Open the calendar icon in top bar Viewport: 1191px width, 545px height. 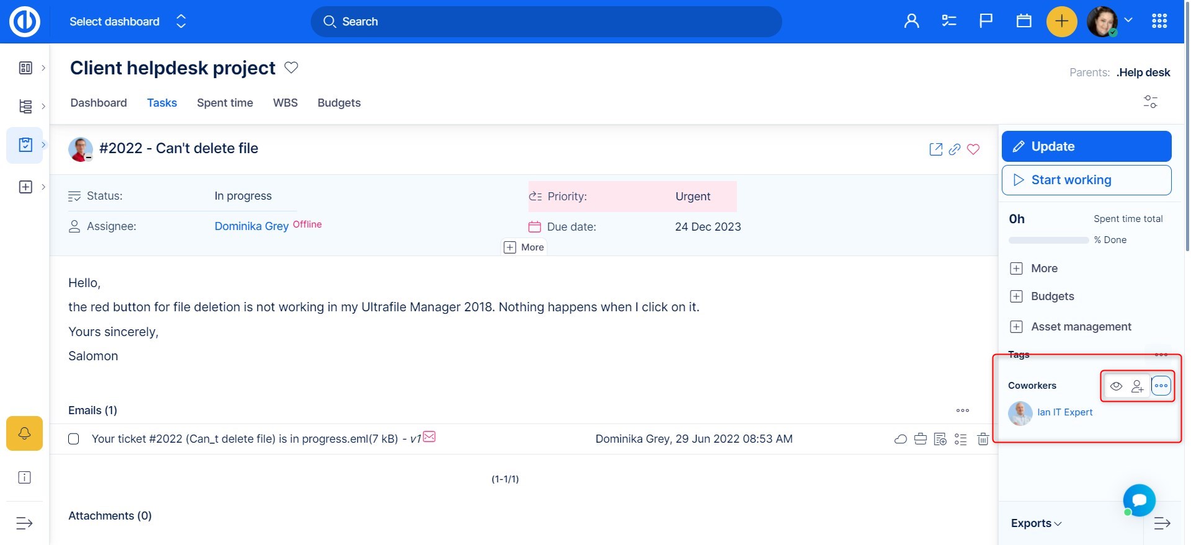point(1024,22)
